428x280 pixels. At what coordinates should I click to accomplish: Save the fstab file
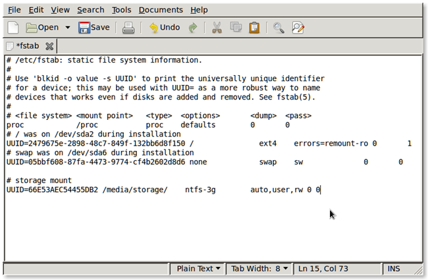point(94,28)
